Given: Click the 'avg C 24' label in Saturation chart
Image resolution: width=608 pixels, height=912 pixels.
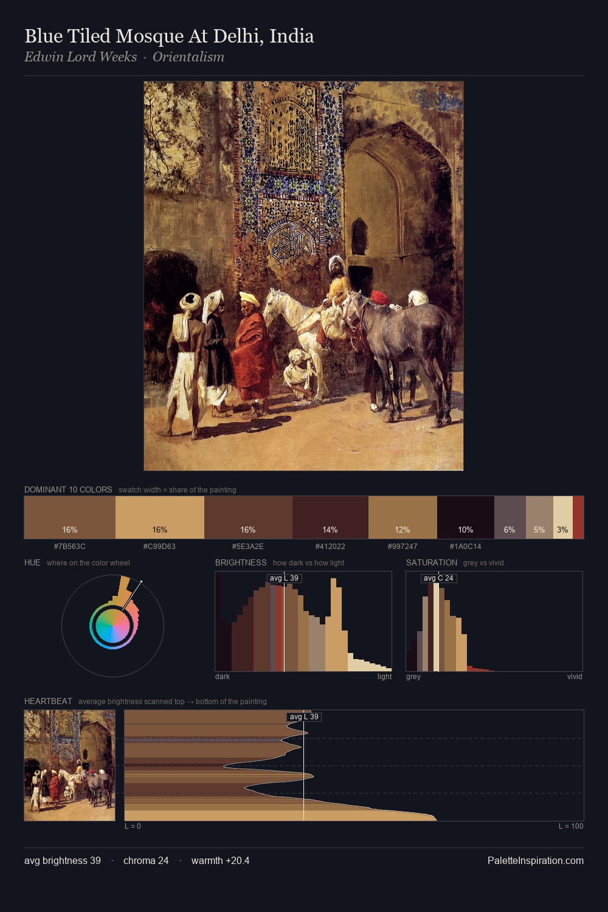Looking at the screenshot, I should (438, 578).
